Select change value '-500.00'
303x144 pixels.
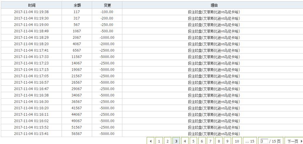107,31
